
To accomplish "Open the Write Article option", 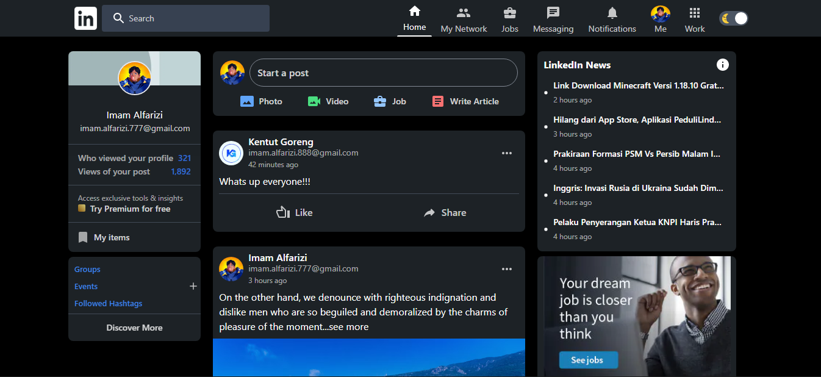I will point(465,101).
